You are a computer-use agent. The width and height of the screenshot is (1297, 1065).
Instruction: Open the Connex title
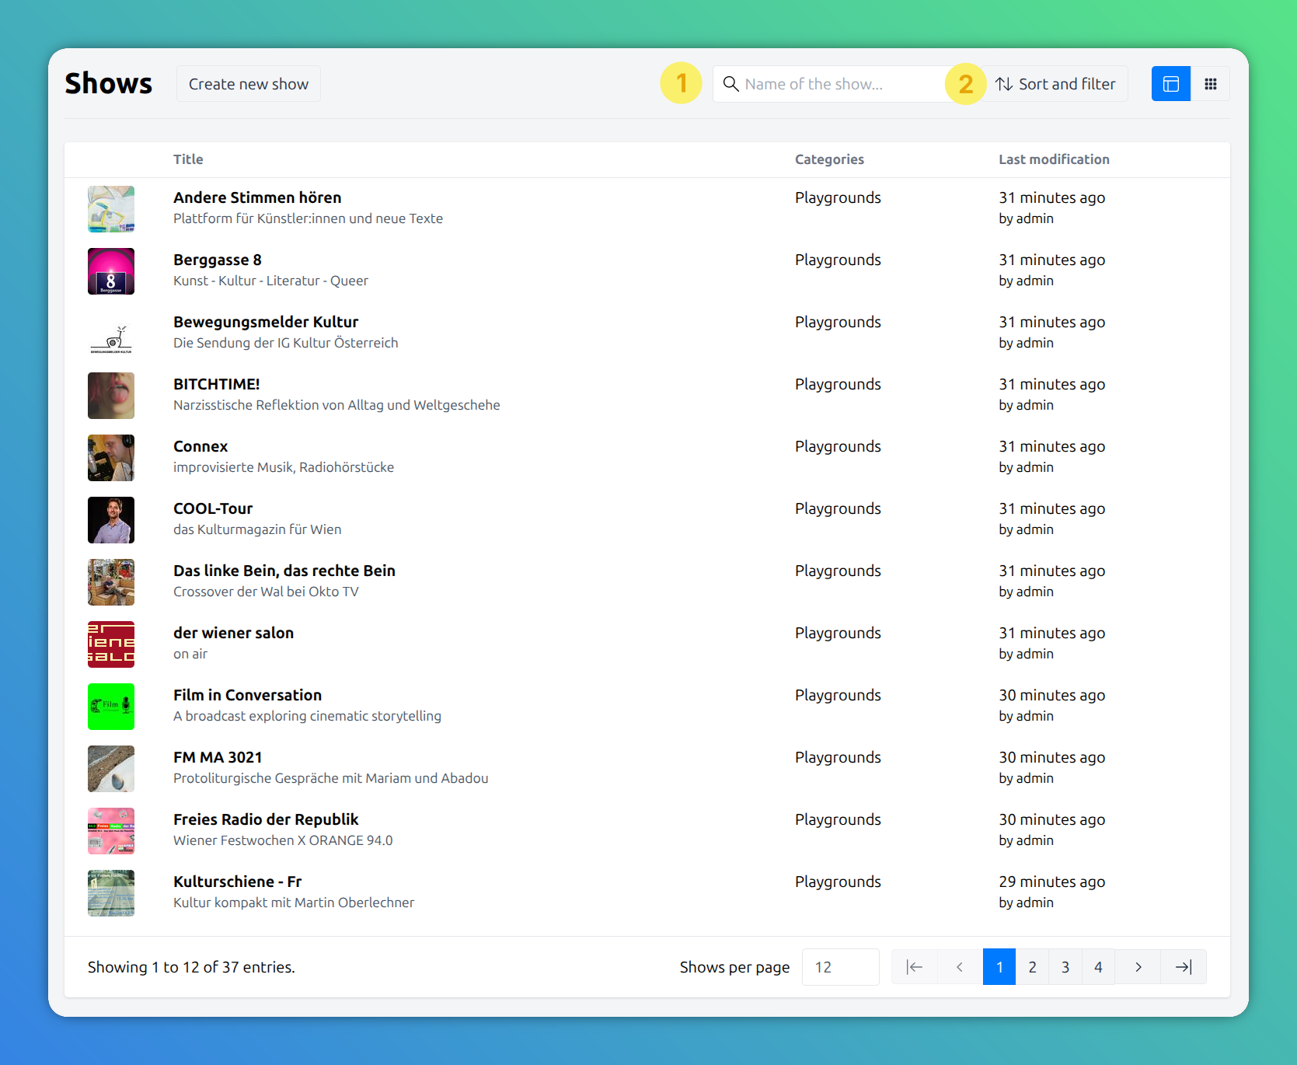point(200,446)
